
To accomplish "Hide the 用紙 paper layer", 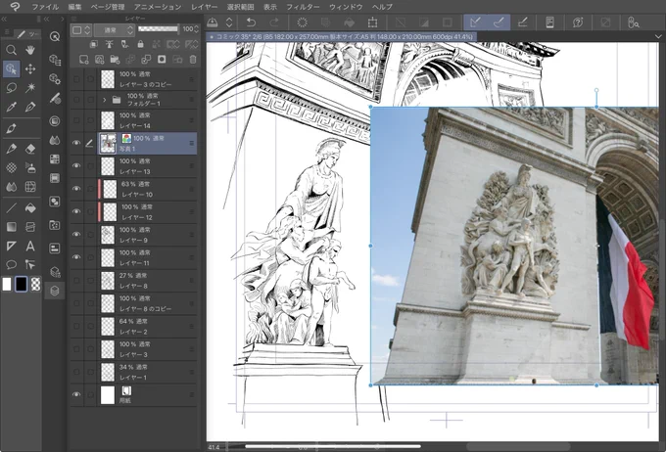I will pyautogui.click(x=76, y=394).
